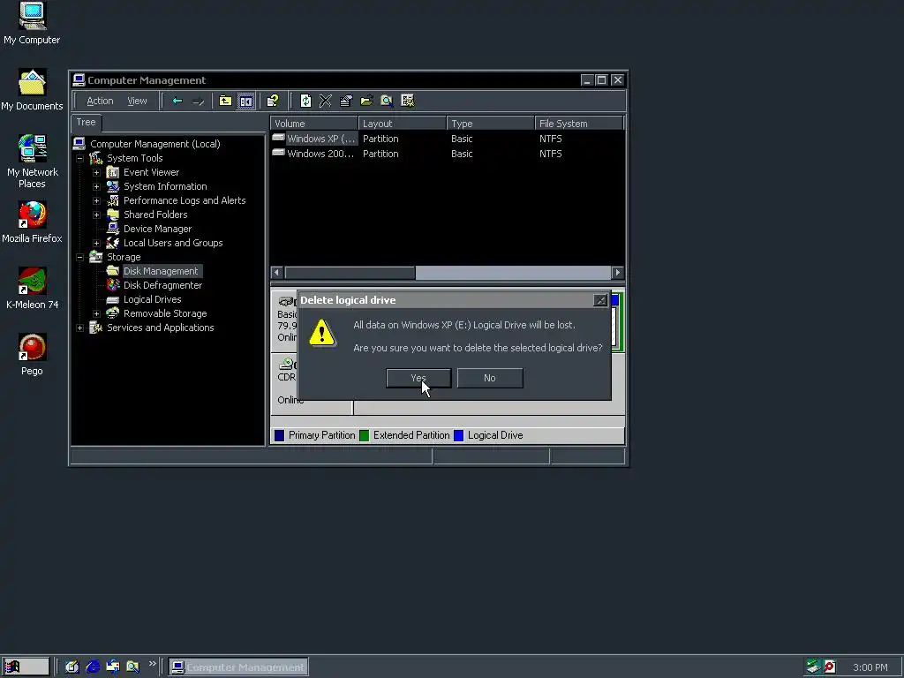This screenshot has width=904, height=678.
Task: Click the Primary Partition legend color swatch
Action: click(x=279, y=435)
